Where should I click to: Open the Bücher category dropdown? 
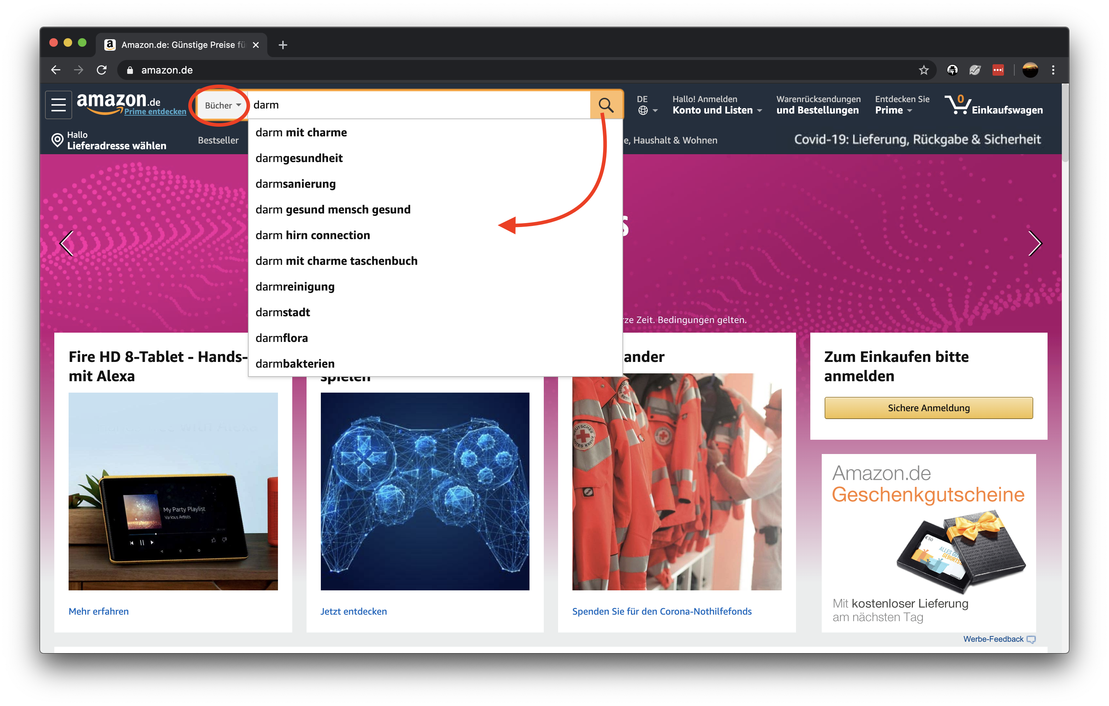pyautogui.click(x=223, y=105)
